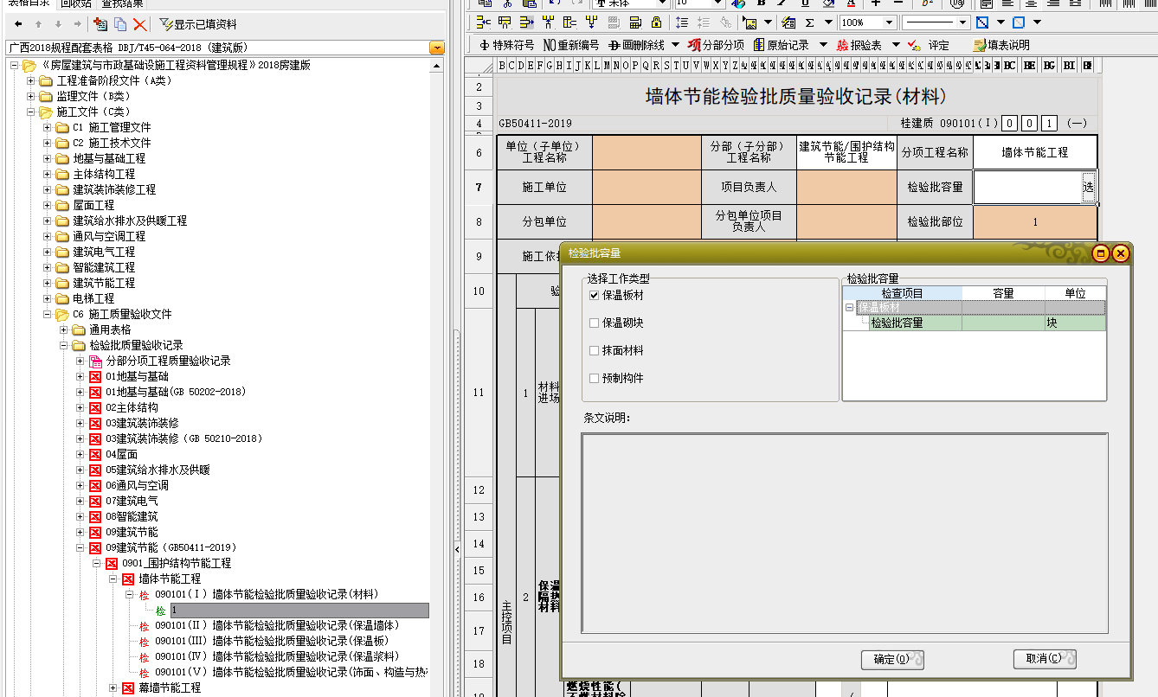
Task: Check the 预制构件 checkbox
Action: click(594, 378)
